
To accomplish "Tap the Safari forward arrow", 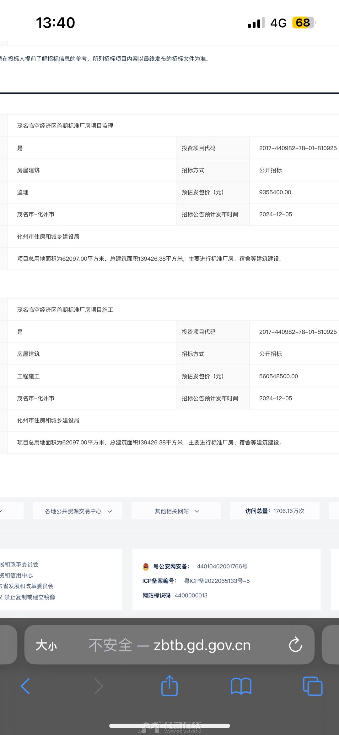I will coord(99,686).
